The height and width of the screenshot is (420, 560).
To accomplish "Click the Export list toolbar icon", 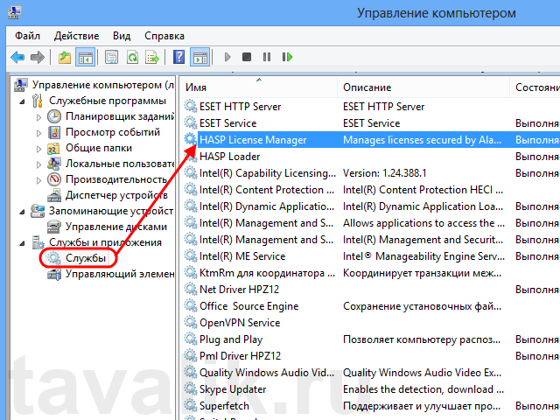I will (x=153, y=58).
